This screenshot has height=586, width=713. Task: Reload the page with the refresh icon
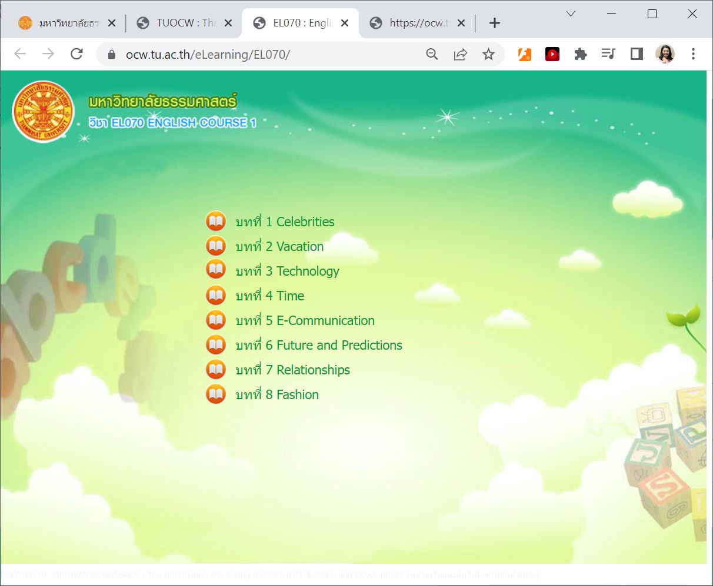click(x=76, y=54)
